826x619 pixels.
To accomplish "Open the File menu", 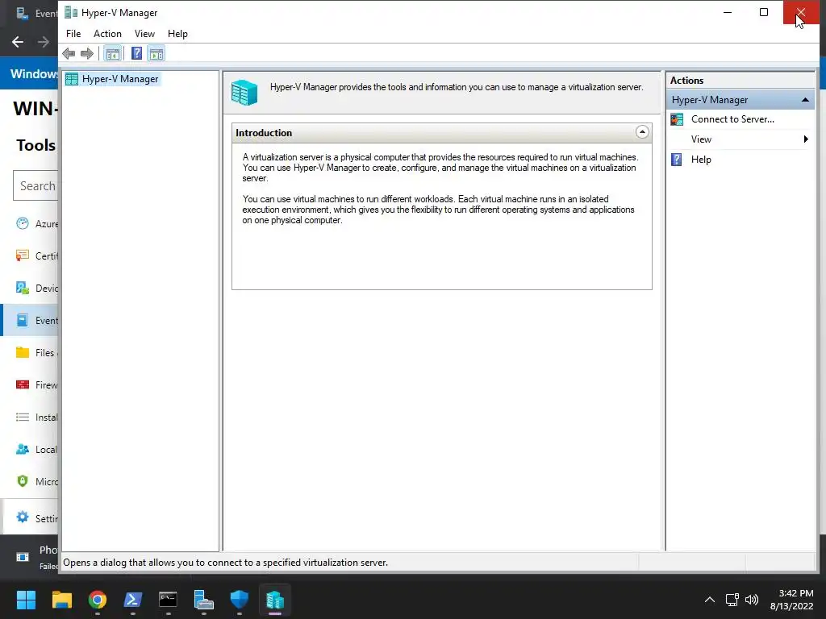I will pos(73,34).
